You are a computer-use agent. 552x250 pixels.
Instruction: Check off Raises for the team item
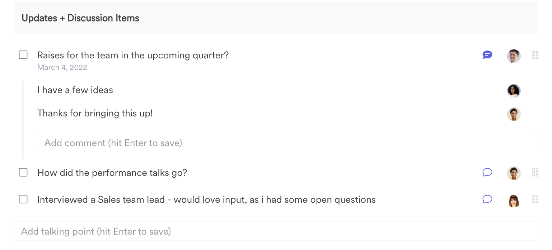tap(23, 55)
